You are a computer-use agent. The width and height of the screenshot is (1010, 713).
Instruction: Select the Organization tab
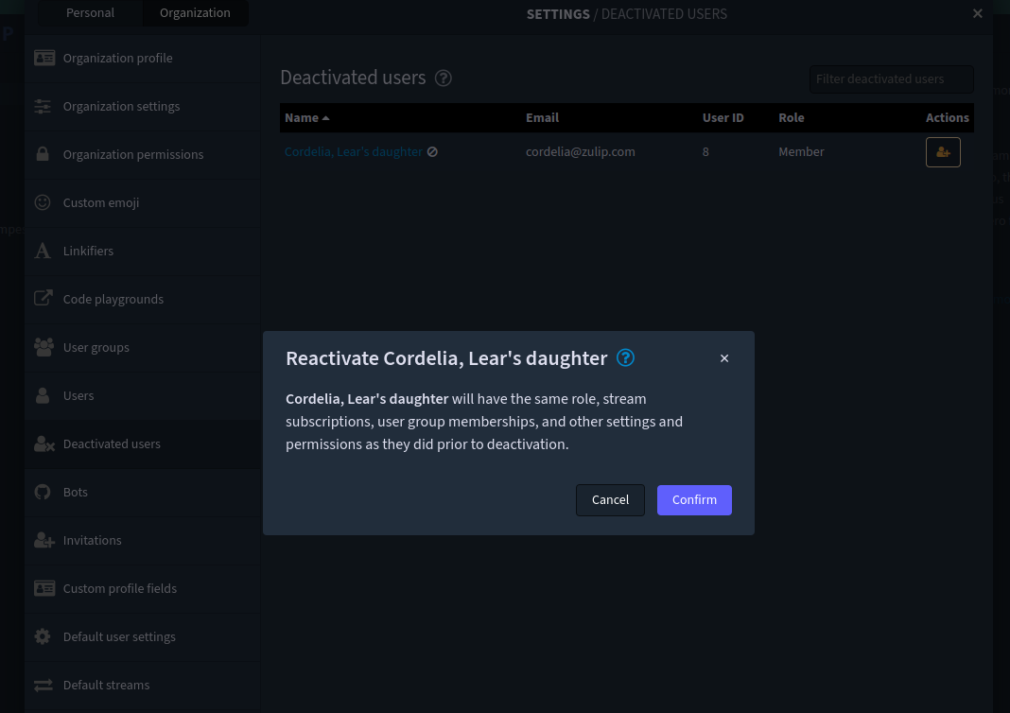point(195,12)
